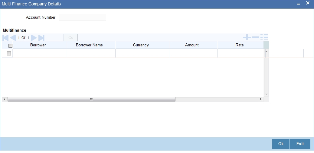Click the Go button

tap(70, 38)
